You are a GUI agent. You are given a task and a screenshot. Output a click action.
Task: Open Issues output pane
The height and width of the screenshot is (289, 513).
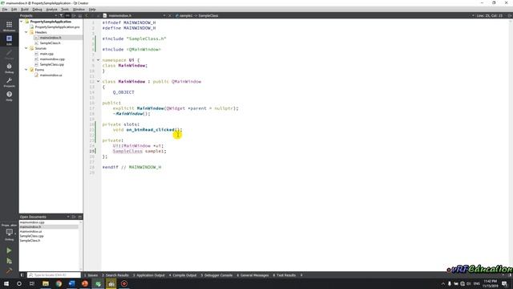[x=91, y=275]
